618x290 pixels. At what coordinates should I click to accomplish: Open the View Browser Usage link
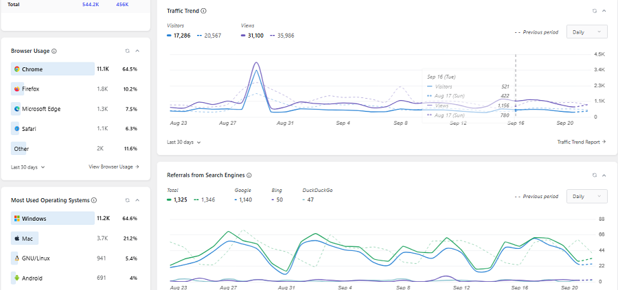(x=113, y=167)
